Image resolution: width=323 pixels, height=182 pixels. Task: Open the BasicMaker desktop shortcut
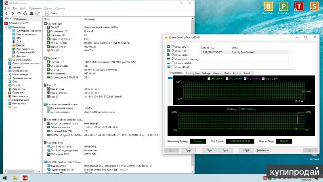click(x=268, y=8)
